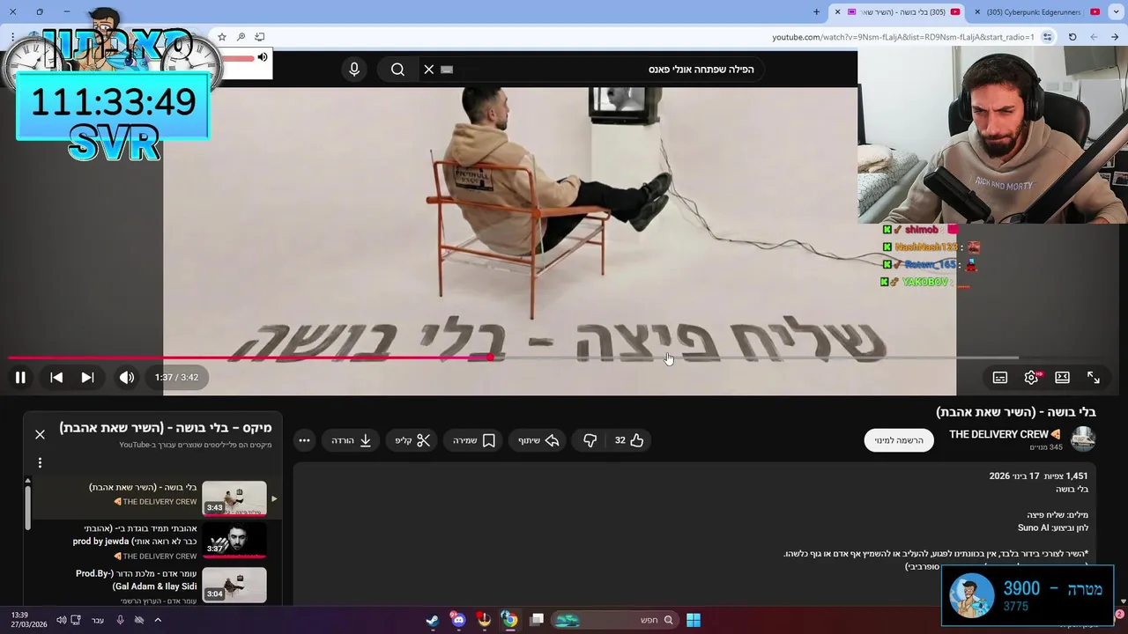Click the share button (שיתוף)
This screenshot has width=1128, height=634.
point(538,440)
